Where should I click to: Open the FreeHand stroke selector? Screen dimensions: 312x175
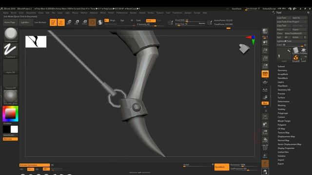(10, 51)
